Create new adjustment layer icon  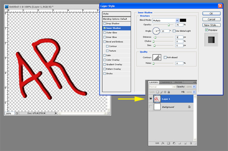174,143
